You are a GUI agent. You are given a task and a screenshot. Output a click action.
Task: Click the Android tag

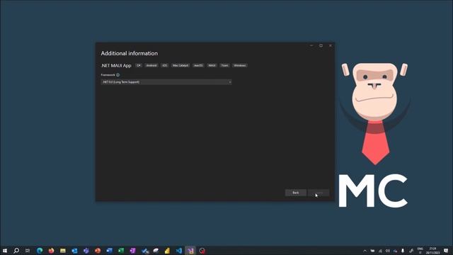coord(151,66)
